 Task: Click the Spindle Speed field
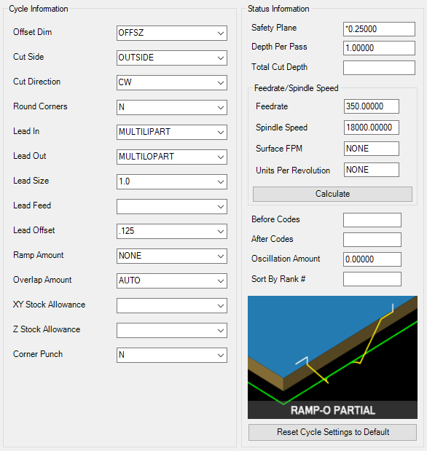click(x=371, y=128)
